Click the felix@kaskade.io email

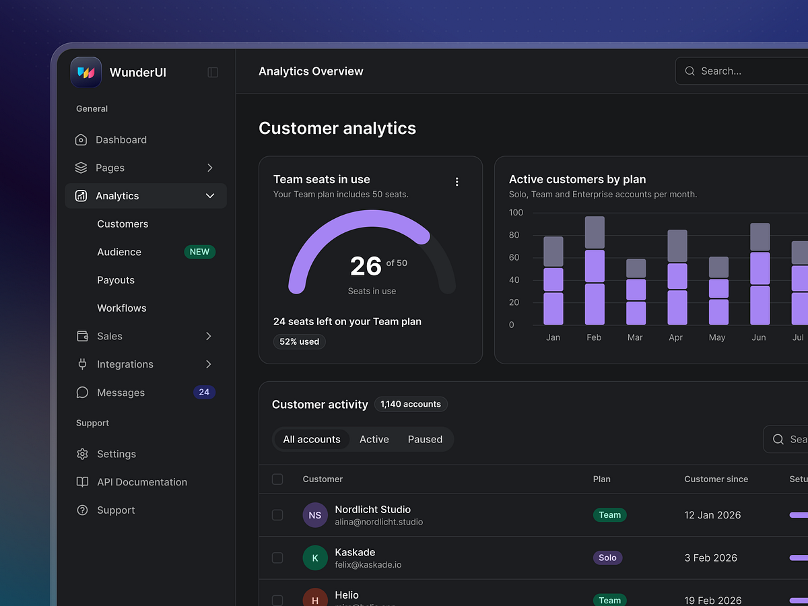click(368, 565)
